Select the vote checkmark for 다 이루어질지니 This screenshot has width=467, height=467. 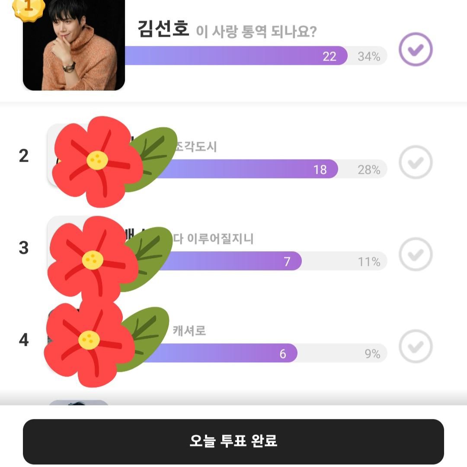tap(415, 254)
